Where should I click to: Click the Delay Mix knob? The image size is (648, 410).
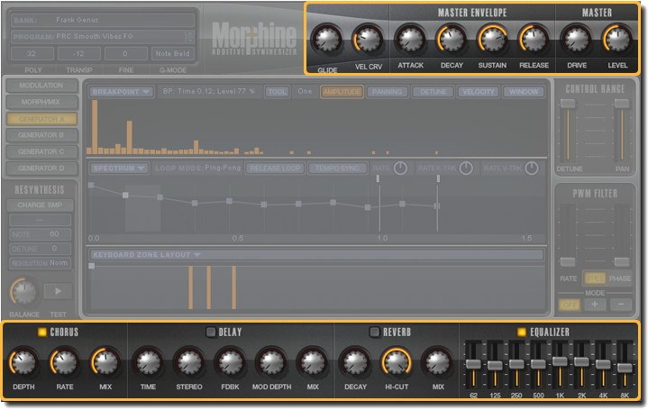(x=313, y=361)
